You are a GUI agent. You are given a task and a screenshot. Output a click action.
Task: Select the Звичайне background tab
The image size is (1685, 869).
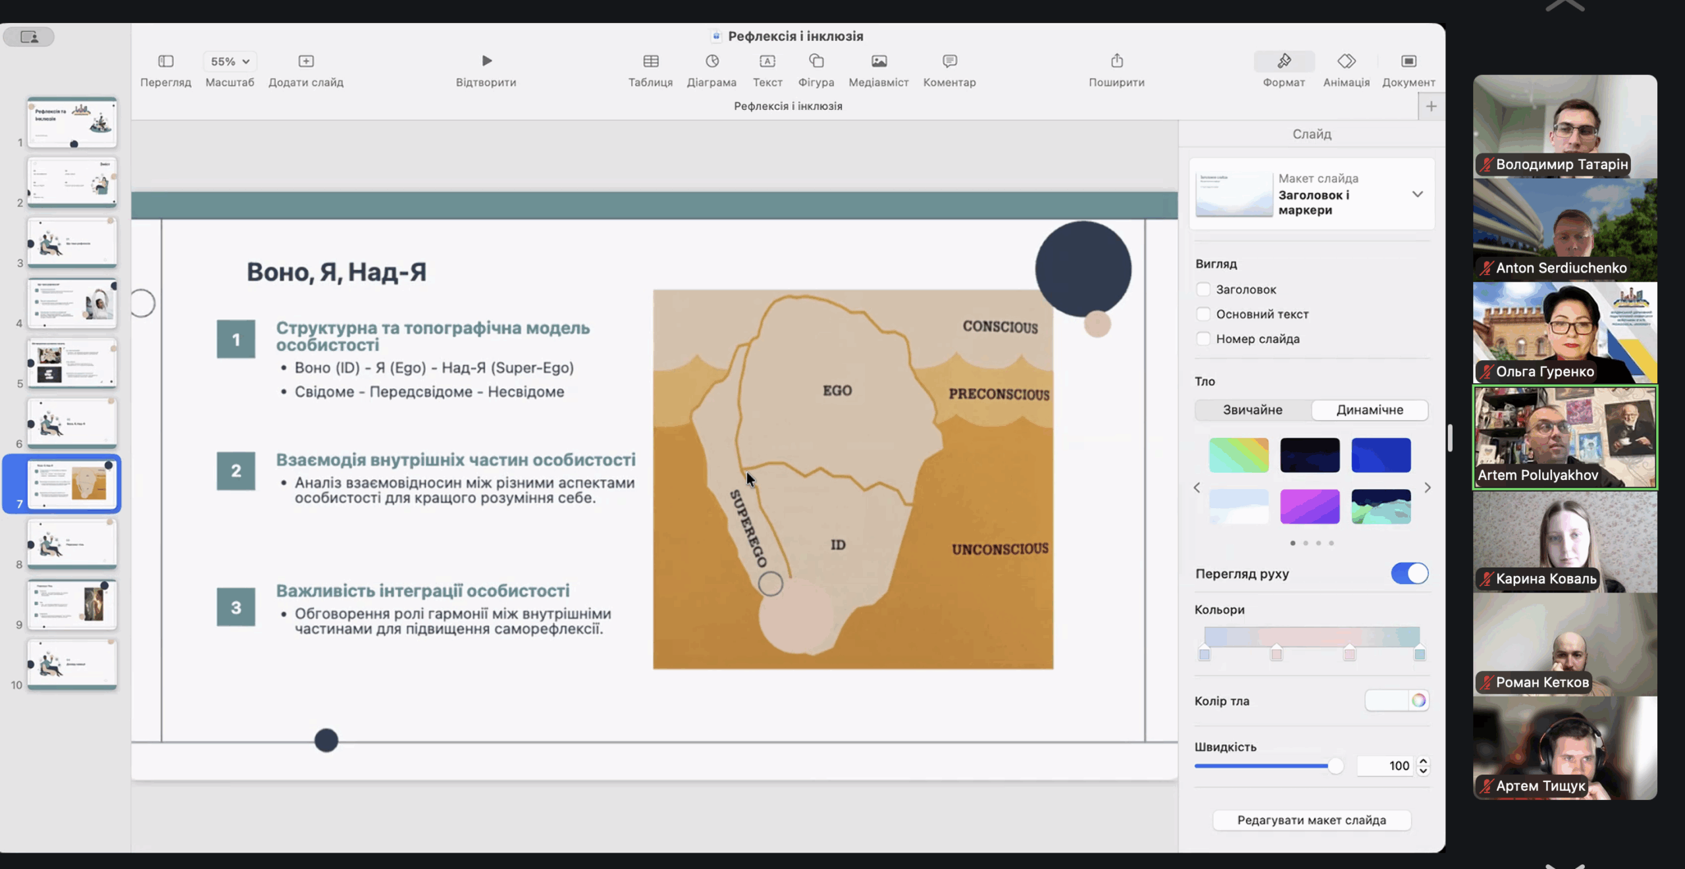[x=1253, y=409]
